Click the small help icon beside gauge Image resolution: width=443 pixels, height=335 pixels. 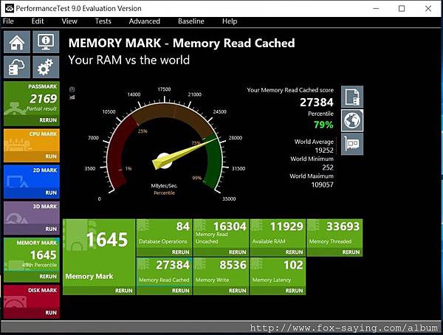coord(72,89)
